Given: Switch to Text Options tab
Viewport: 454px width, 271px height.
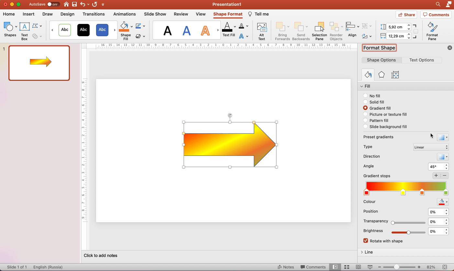Looking at the screenshot, I should pos(422,60).
